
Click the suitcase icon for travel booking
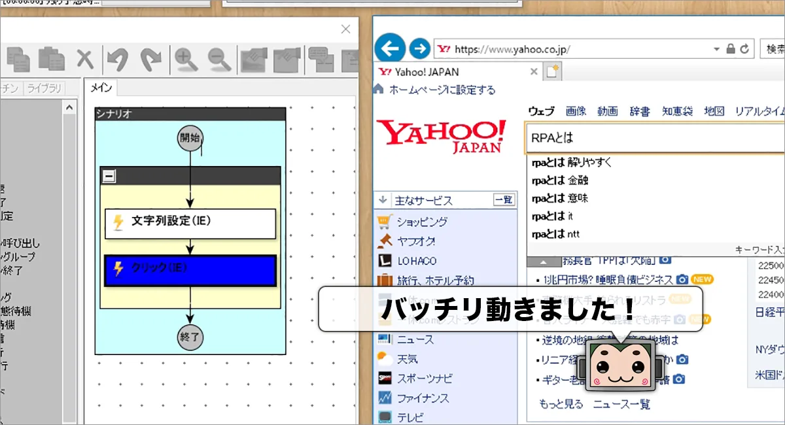385,280
